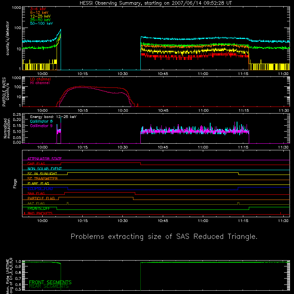The image size is (294, 294).
Task: Select the 'Collimator 8' legend label
Action: (41, 121)
